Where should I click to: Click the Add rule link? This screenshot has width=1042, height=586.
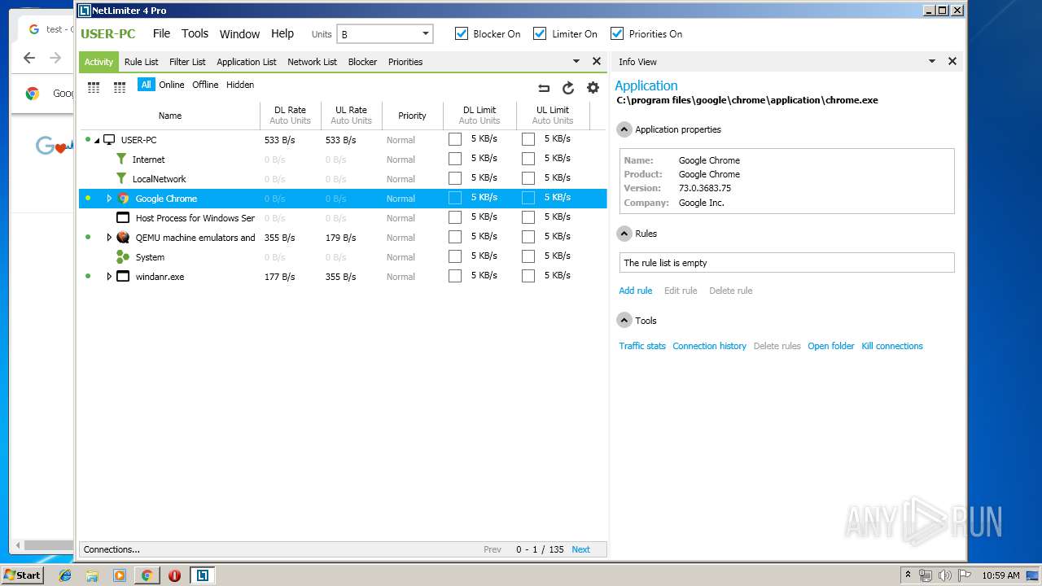636,291
